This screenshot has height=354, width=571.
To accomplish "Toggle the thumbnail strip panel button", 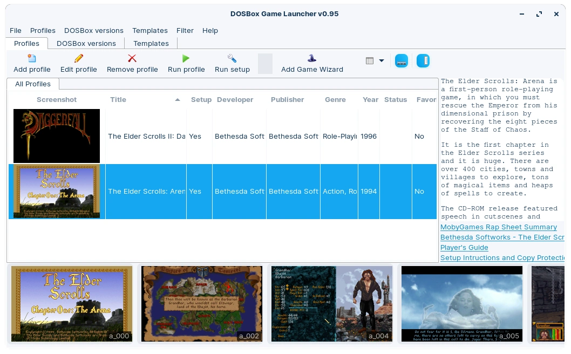I will [401, 61].
